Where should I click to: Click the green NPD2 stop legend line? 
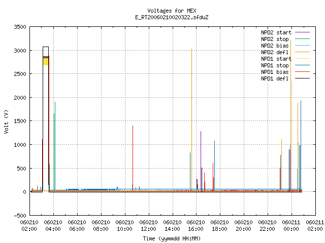click(x=302, y=39)
